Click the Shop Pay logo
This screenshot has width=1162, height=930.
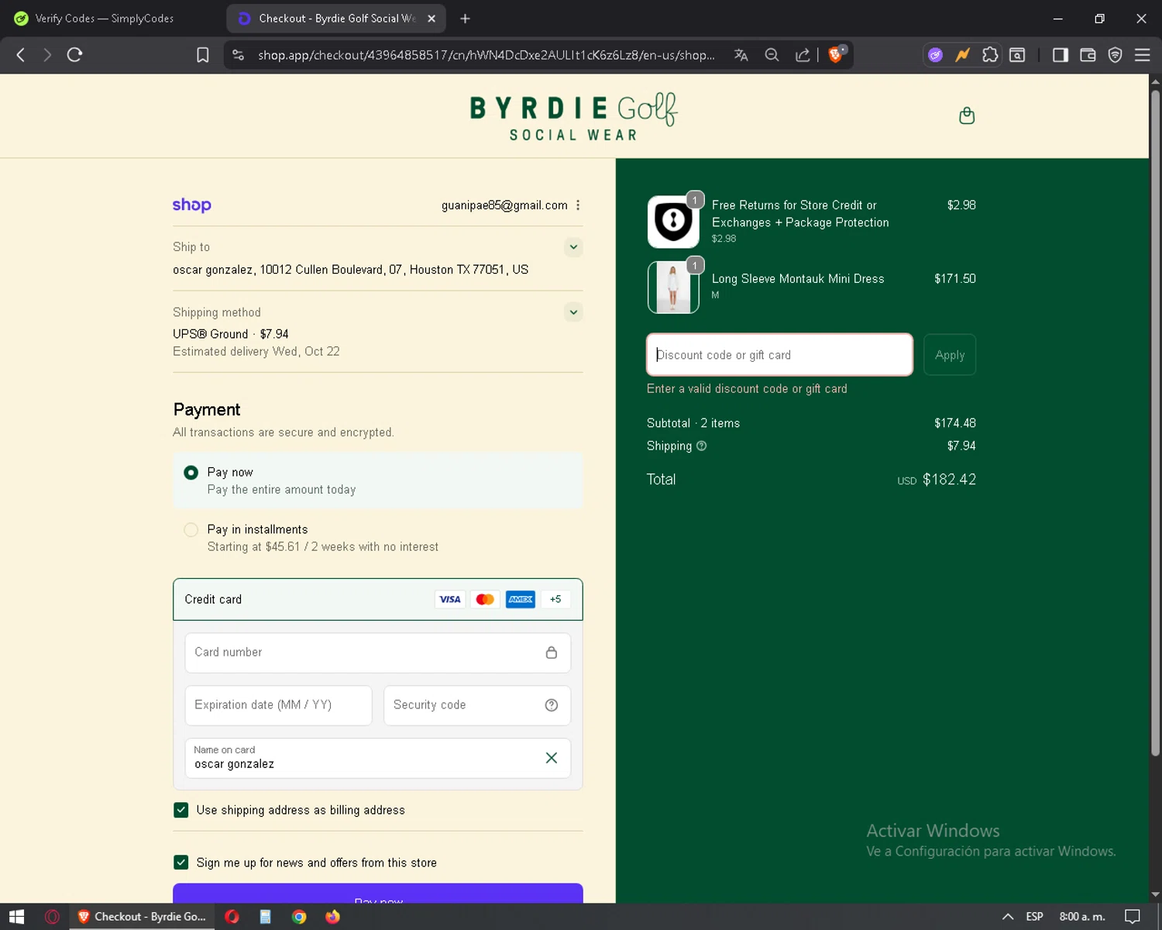pyautogui.click(x=191, y=205)
